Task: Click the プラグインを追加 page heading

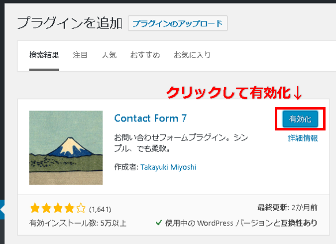Action: [x=70, y=23]
